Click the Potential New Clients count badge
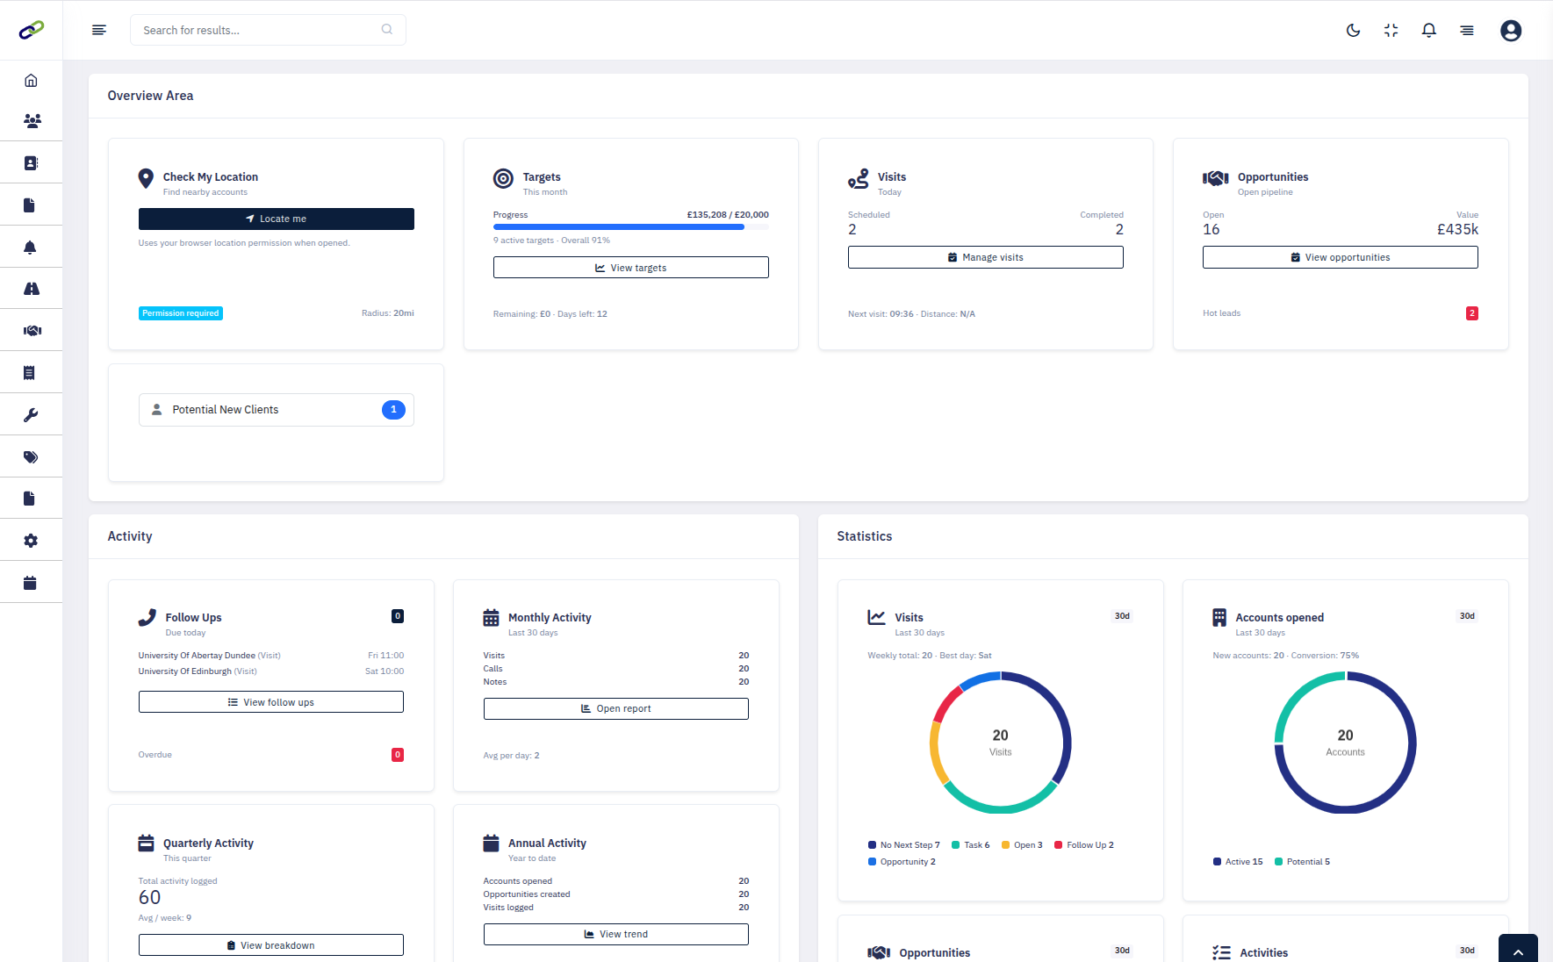 (393, 410)
